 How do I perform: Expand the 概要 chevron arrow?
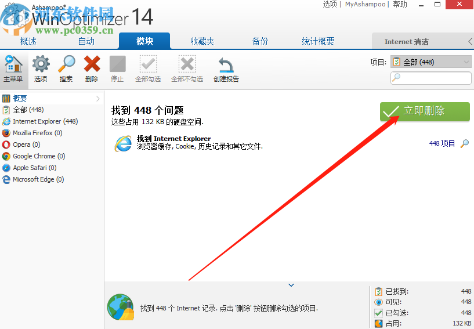(98, 99)
